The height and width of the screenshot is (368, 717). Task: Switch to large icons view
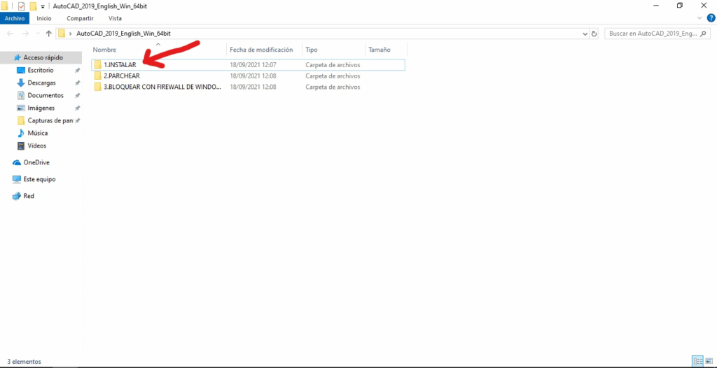point(709,361)
